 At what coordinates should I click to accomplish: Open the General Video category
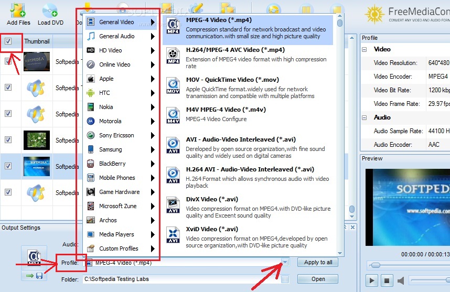pos(121,22)
